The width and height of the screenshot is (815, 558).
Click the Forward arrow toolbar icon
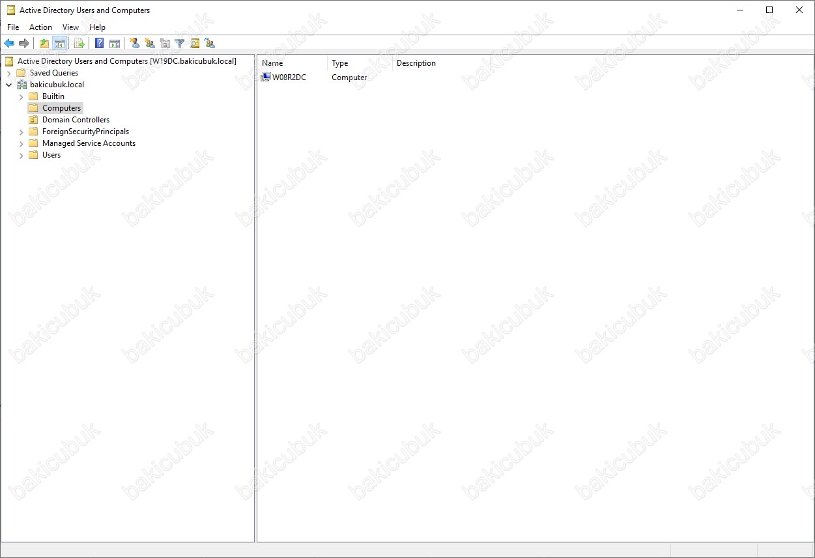24,44
